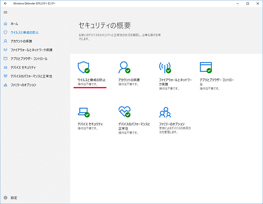
Task: Maximize the Windows Defender window
Action: (247, 3)
